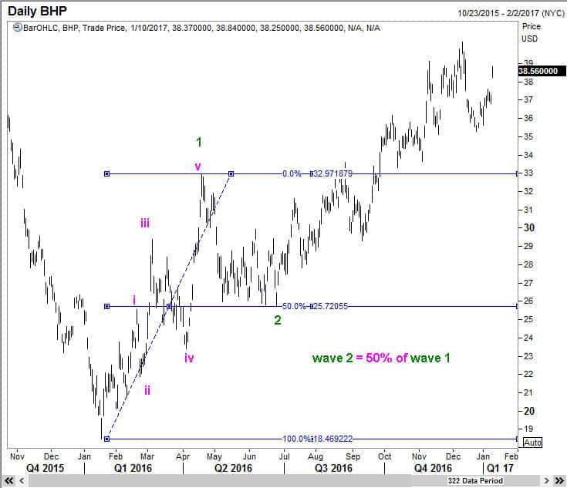Click the BarOHLC series clock icon

[17, 28]
